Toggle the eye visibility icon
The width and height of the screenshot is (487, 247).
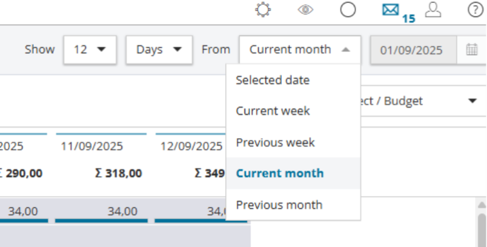click(x=306, y=10)
